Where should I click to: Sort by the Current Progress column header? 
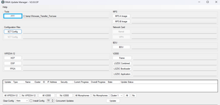point(81,82)
